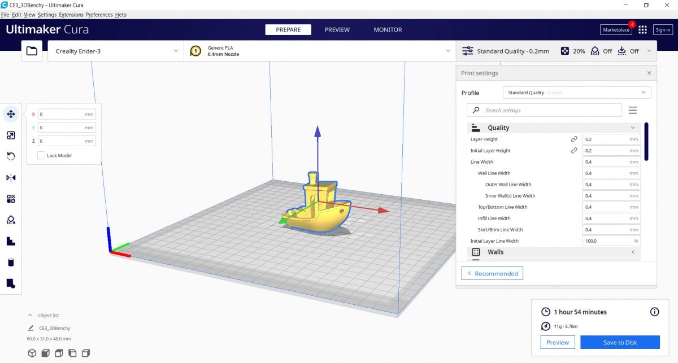Collapse the print settings summary chevron
678x363 pixels.
[649, 51]
